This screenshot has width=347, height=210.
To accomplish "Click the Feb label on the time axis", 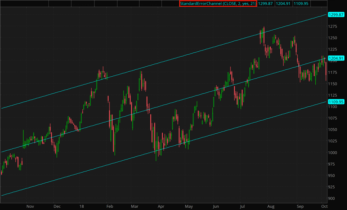I will [x=109, y=206].
